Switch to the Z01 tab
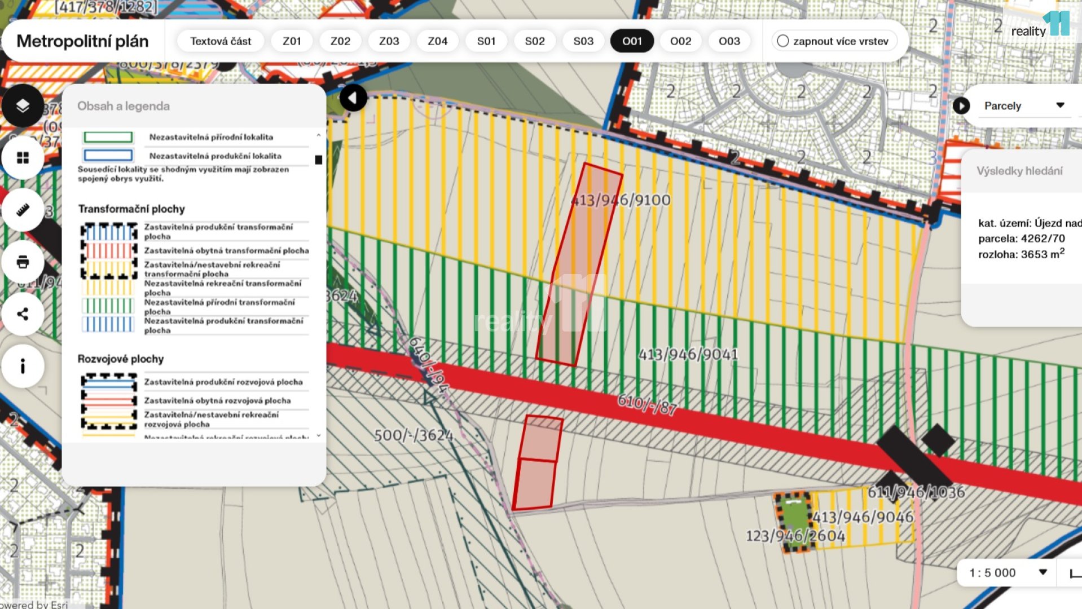This screenshot has height=609, width=1082. pyautogui.click(x=292, y=41)
